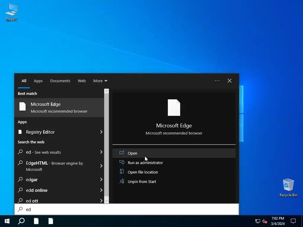The image size is (303, 227).
Task: Open the Action Center notifications icon
Action: click(293, 221)
